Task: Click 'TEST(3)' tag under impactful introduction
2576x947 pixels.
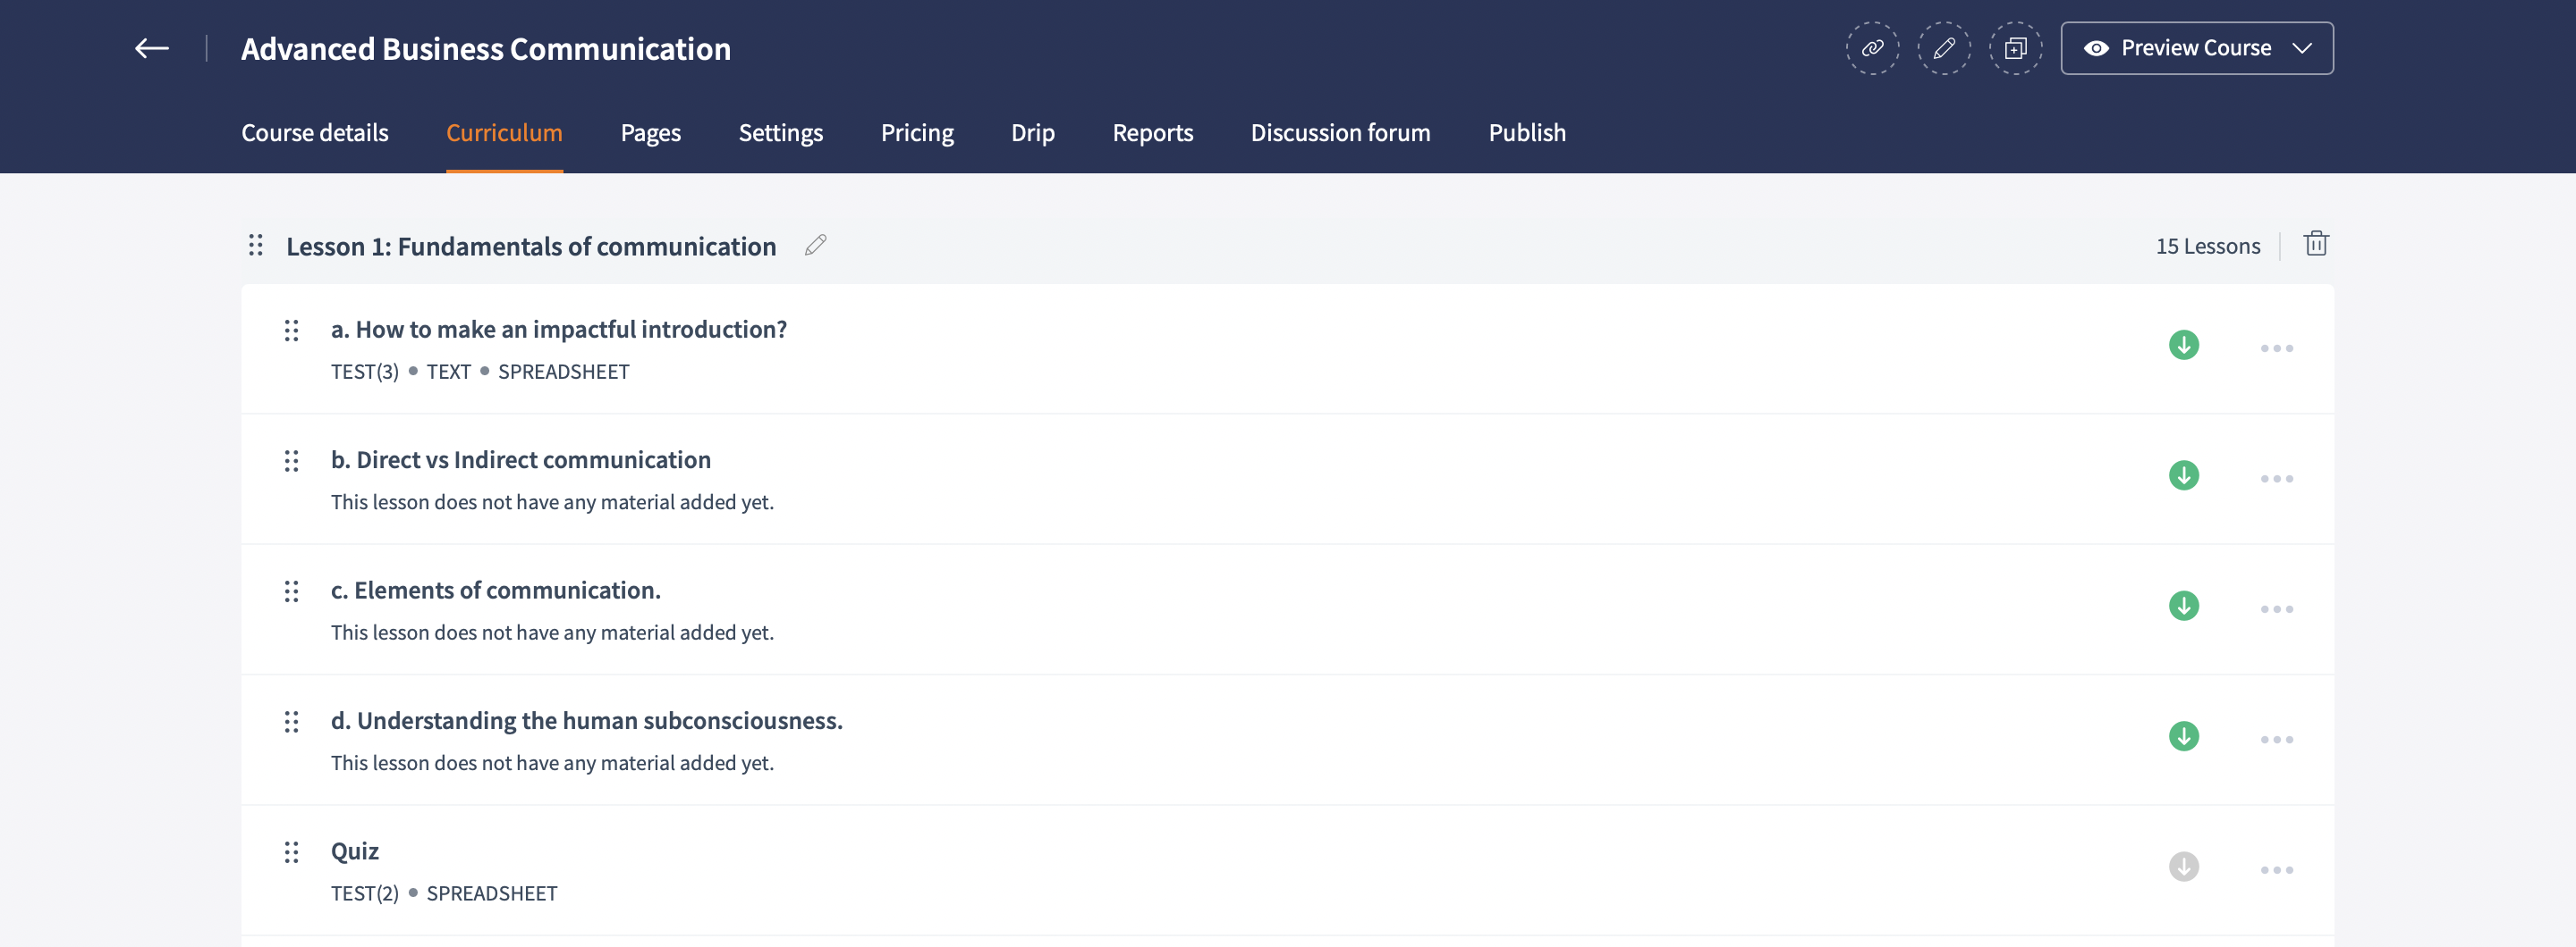Action: click(365, 372)
